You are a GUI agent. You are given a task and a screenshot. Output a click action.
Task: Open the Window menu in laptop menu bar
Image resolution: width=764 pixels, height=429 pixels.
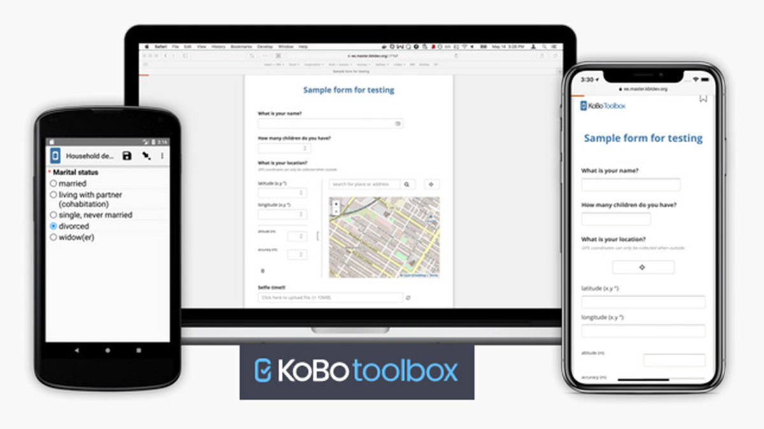click(286, 46)
